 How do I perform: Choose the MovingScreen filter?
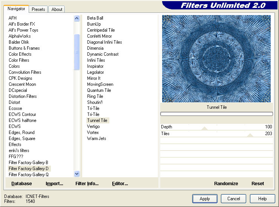(100, 84)
